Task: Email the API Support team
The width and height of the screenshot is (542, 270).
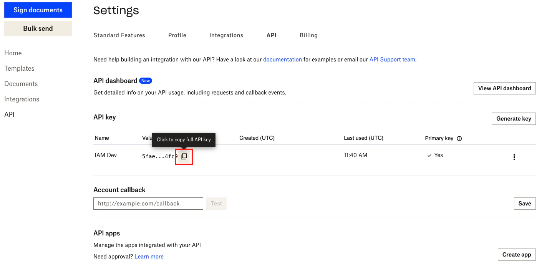Action: [392, 59]
